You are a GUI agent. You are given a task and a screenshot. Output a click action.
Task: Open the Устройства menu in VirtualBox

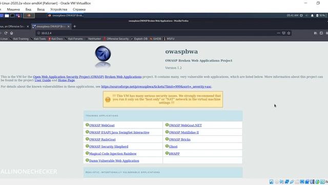point(59,9)
